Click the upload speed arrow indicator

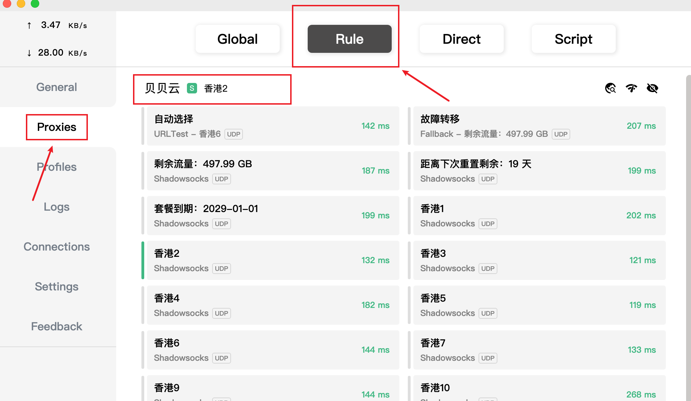click(x=29, y=25)
